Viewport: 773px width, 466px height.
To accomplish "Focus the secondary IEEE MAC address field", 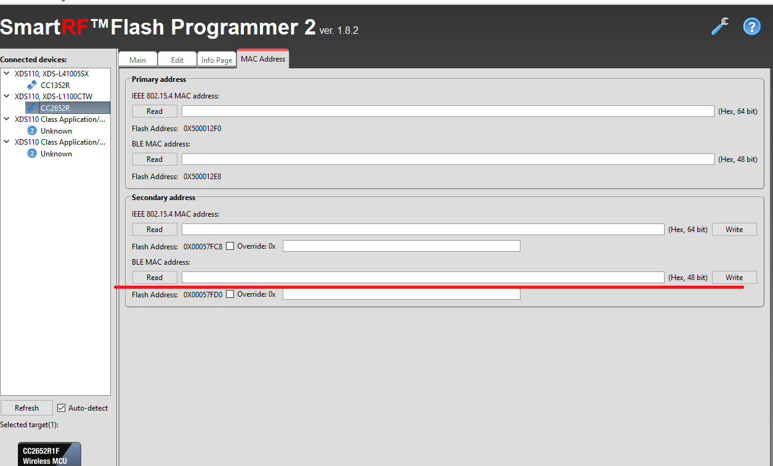I will pos(423,230).
